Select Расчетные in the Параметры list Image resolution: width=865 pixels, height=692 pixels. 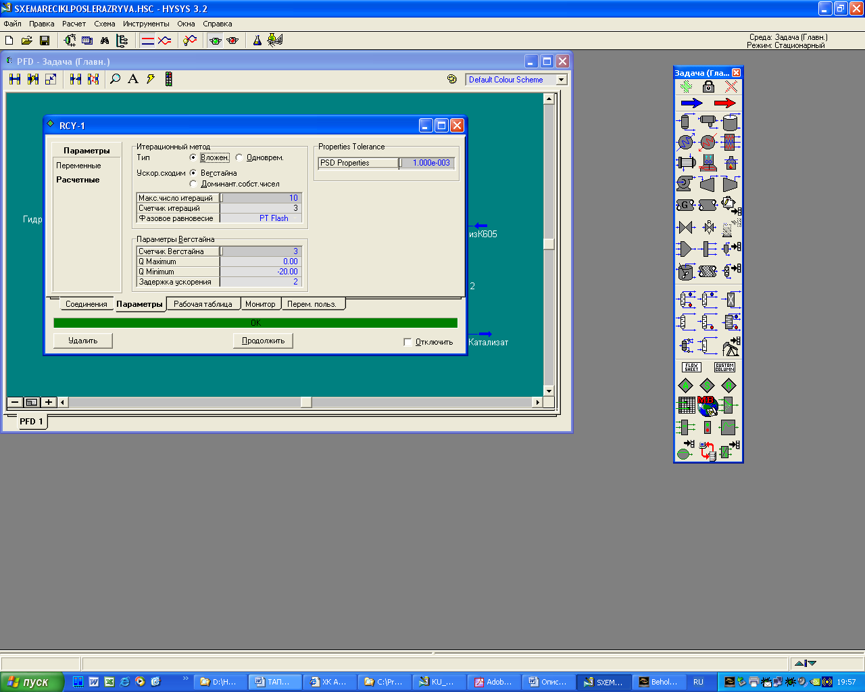pyautogui.click(x=78, y=180)
